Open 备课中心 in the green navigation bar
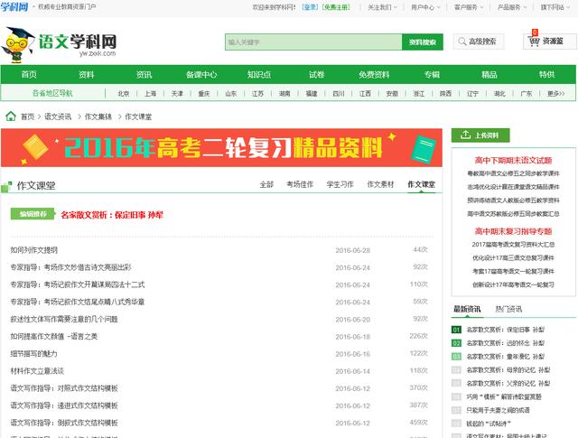578x438 pixels. pos(201,74)
